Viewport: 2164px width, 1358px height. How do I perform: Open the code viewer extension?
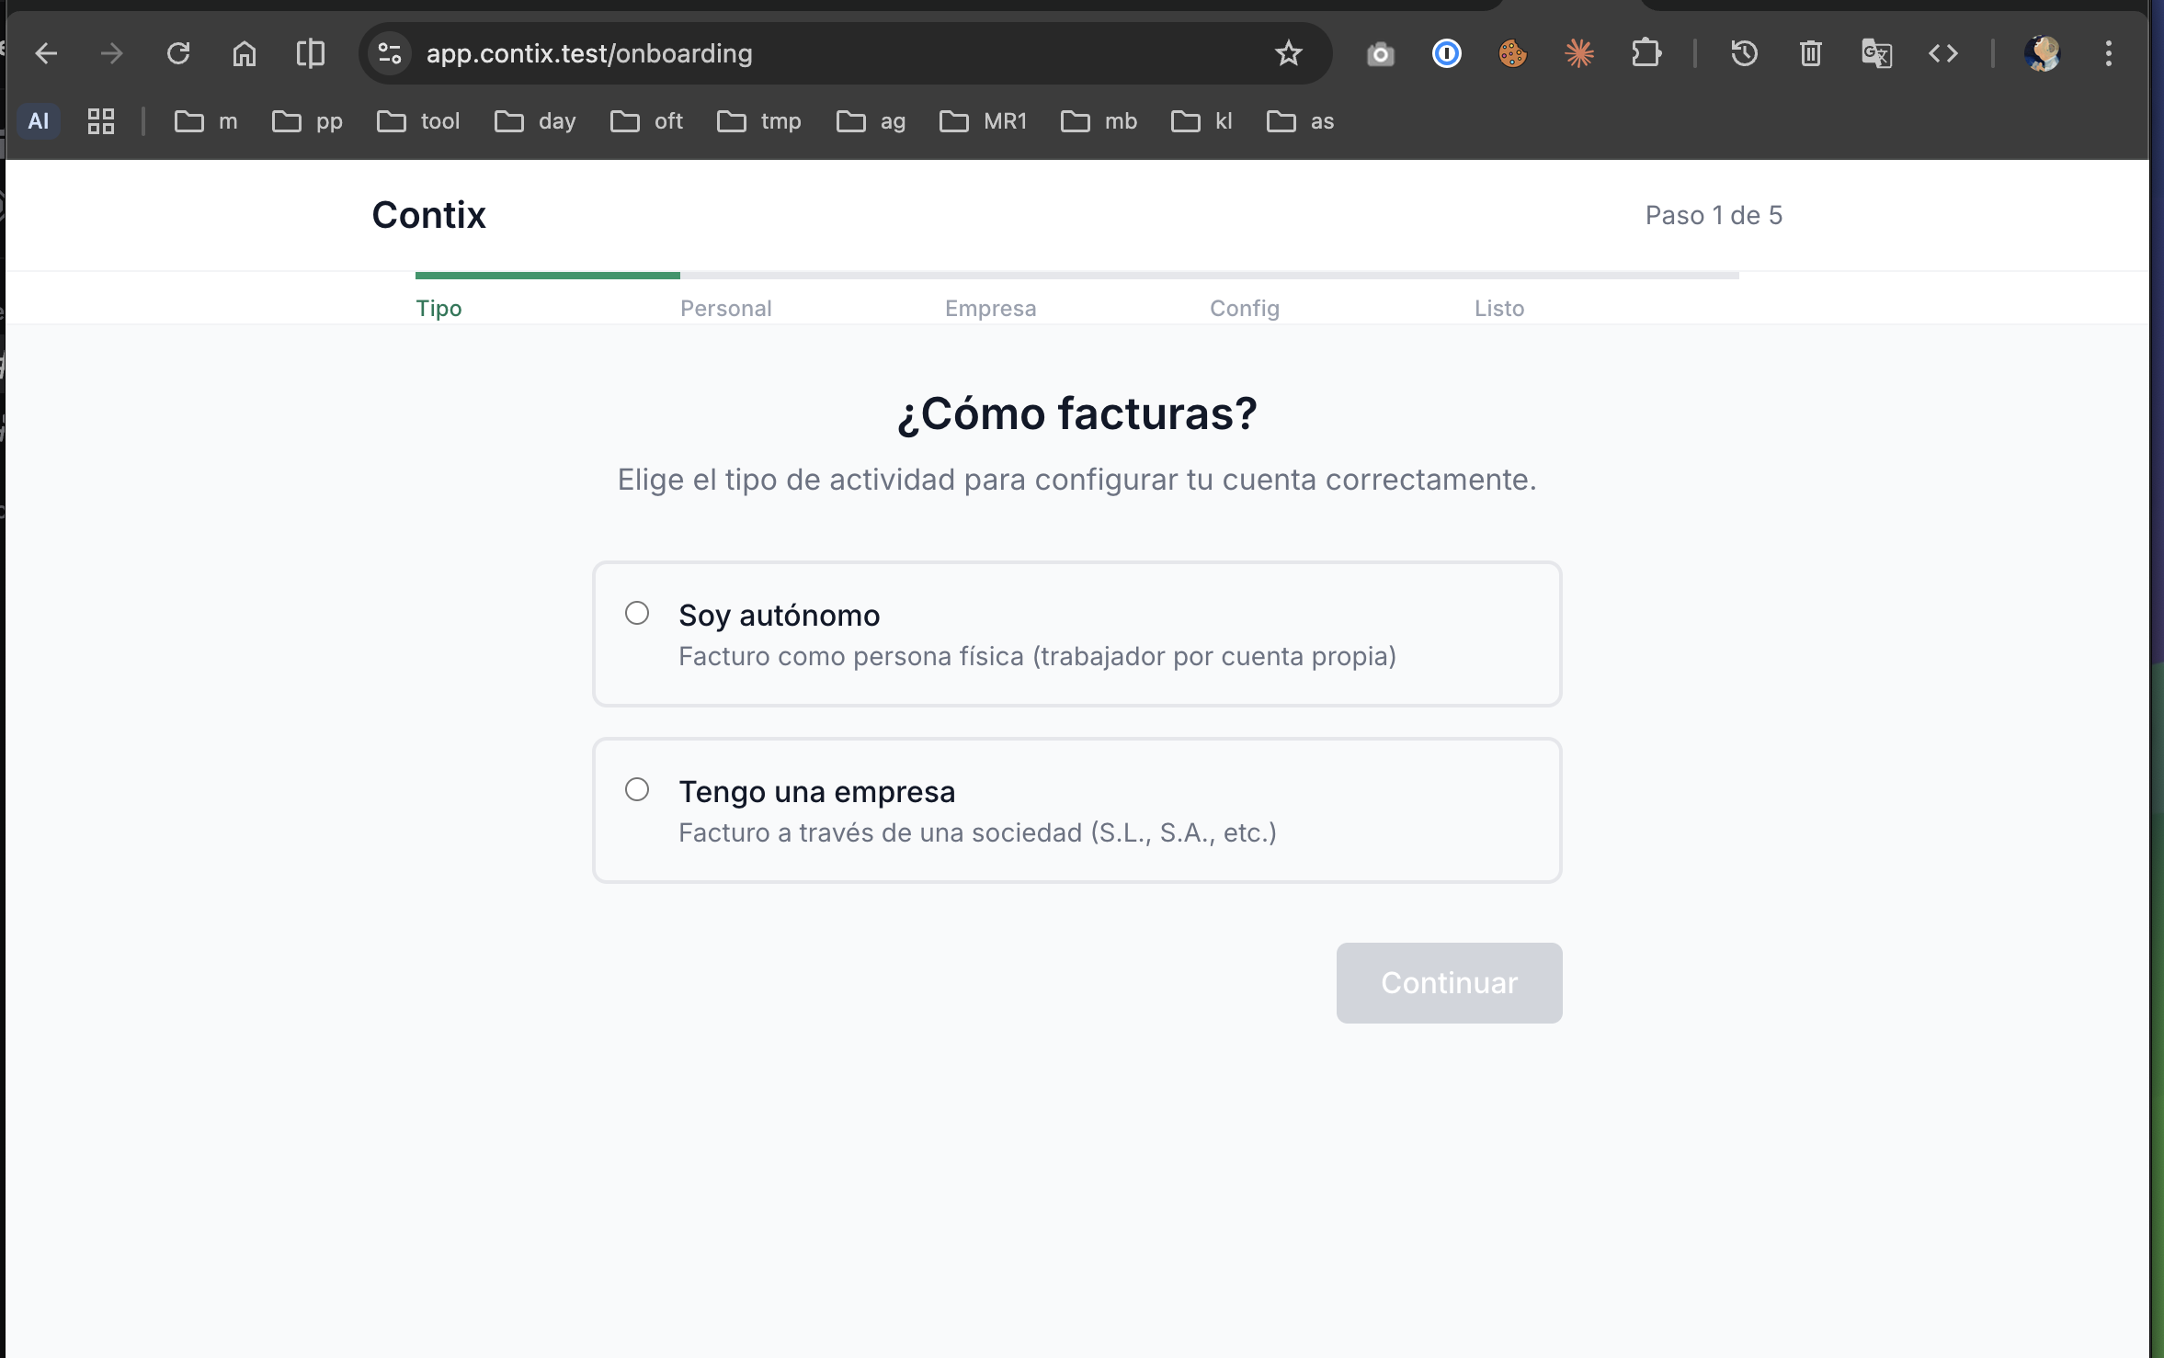[1942, 53]
